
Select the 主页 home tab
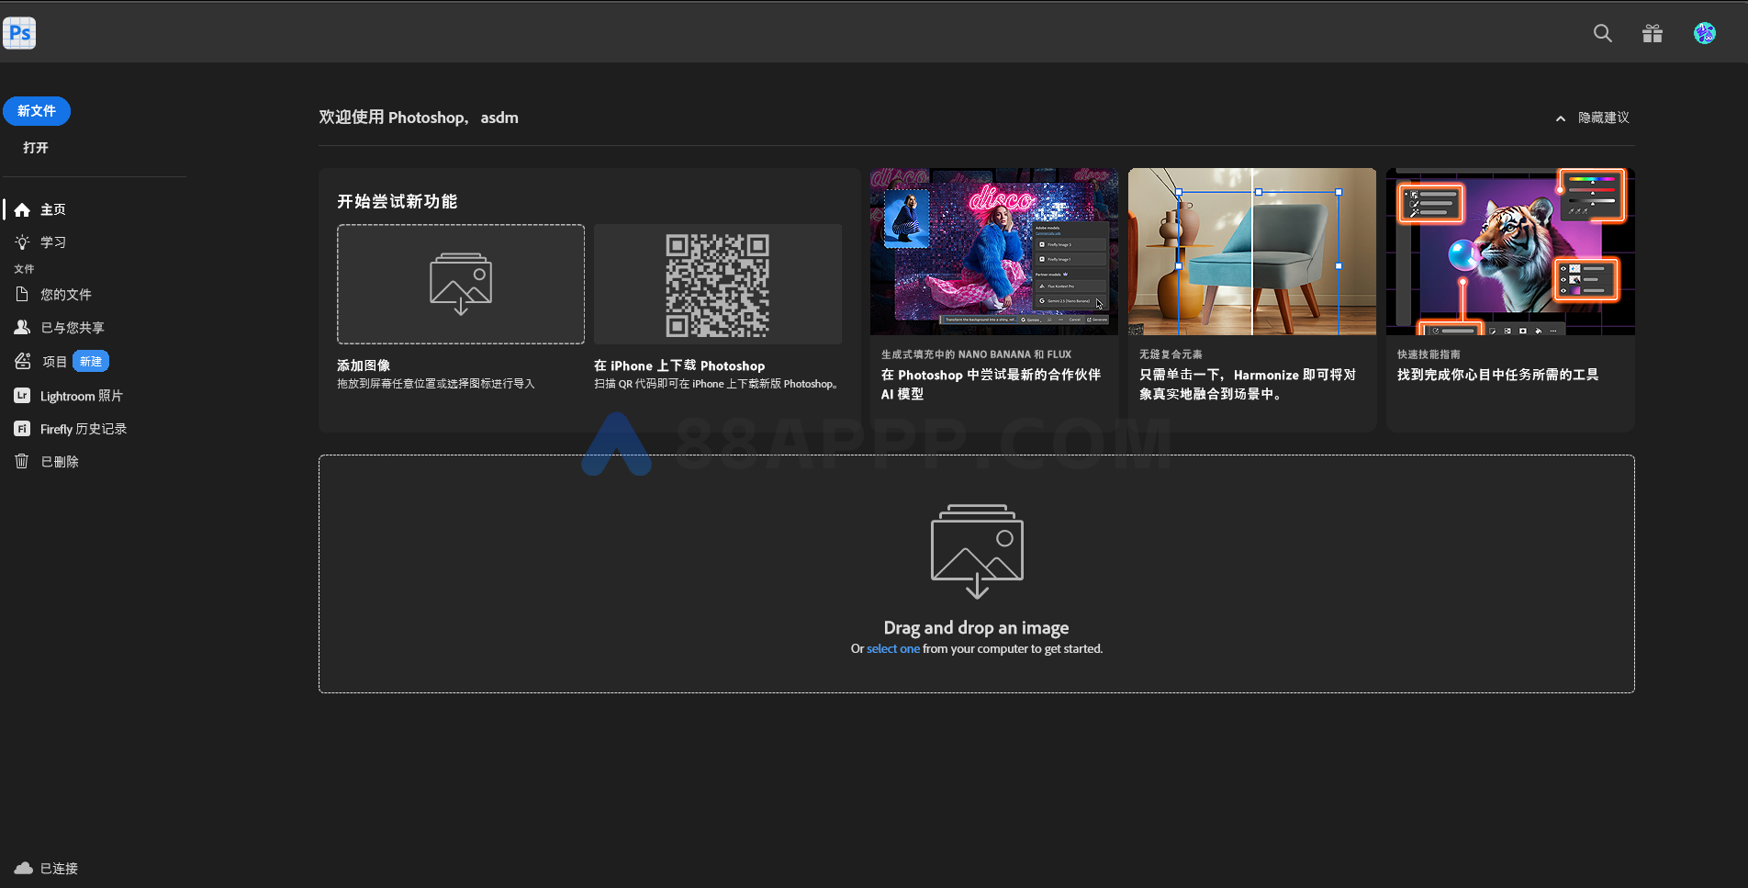(x=52, y=209)
